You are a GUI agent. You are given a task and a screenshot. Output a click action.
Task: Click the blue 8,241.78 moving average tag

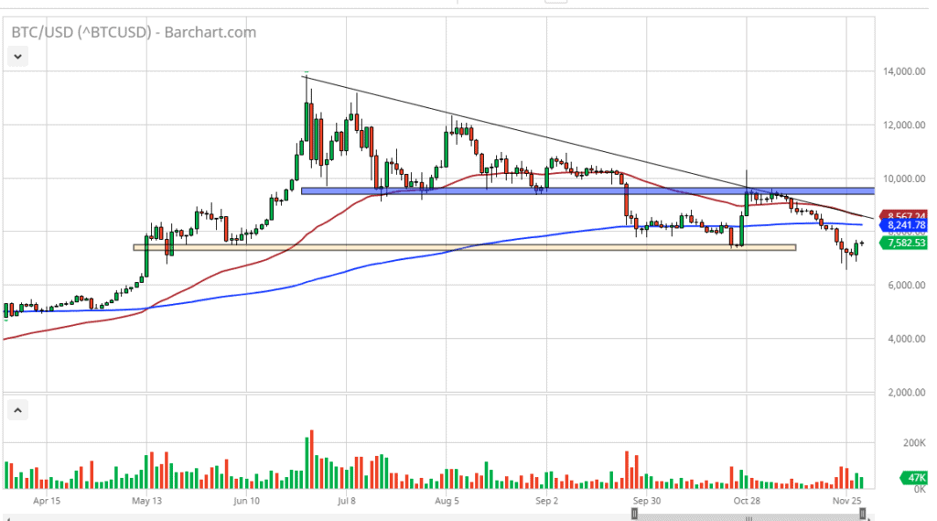(x=904, y=224)
